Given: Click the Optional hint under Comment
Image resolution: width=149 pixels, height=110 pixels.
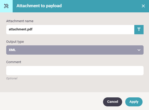Looking at the screenshot, I should tap(12, 78).
